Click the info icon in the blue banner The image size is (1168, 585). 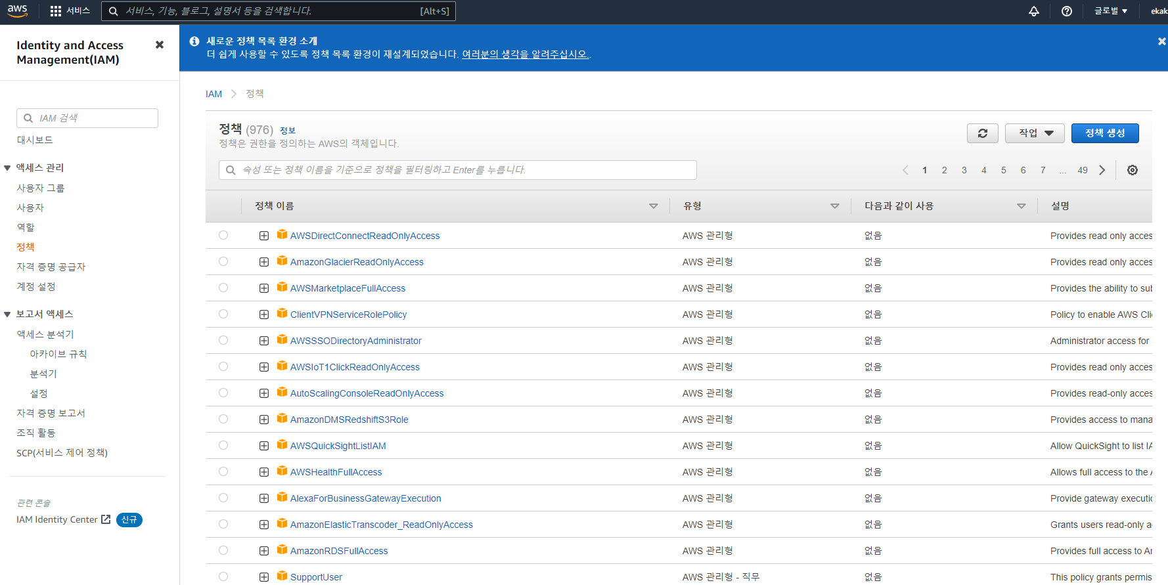point(194,41)
